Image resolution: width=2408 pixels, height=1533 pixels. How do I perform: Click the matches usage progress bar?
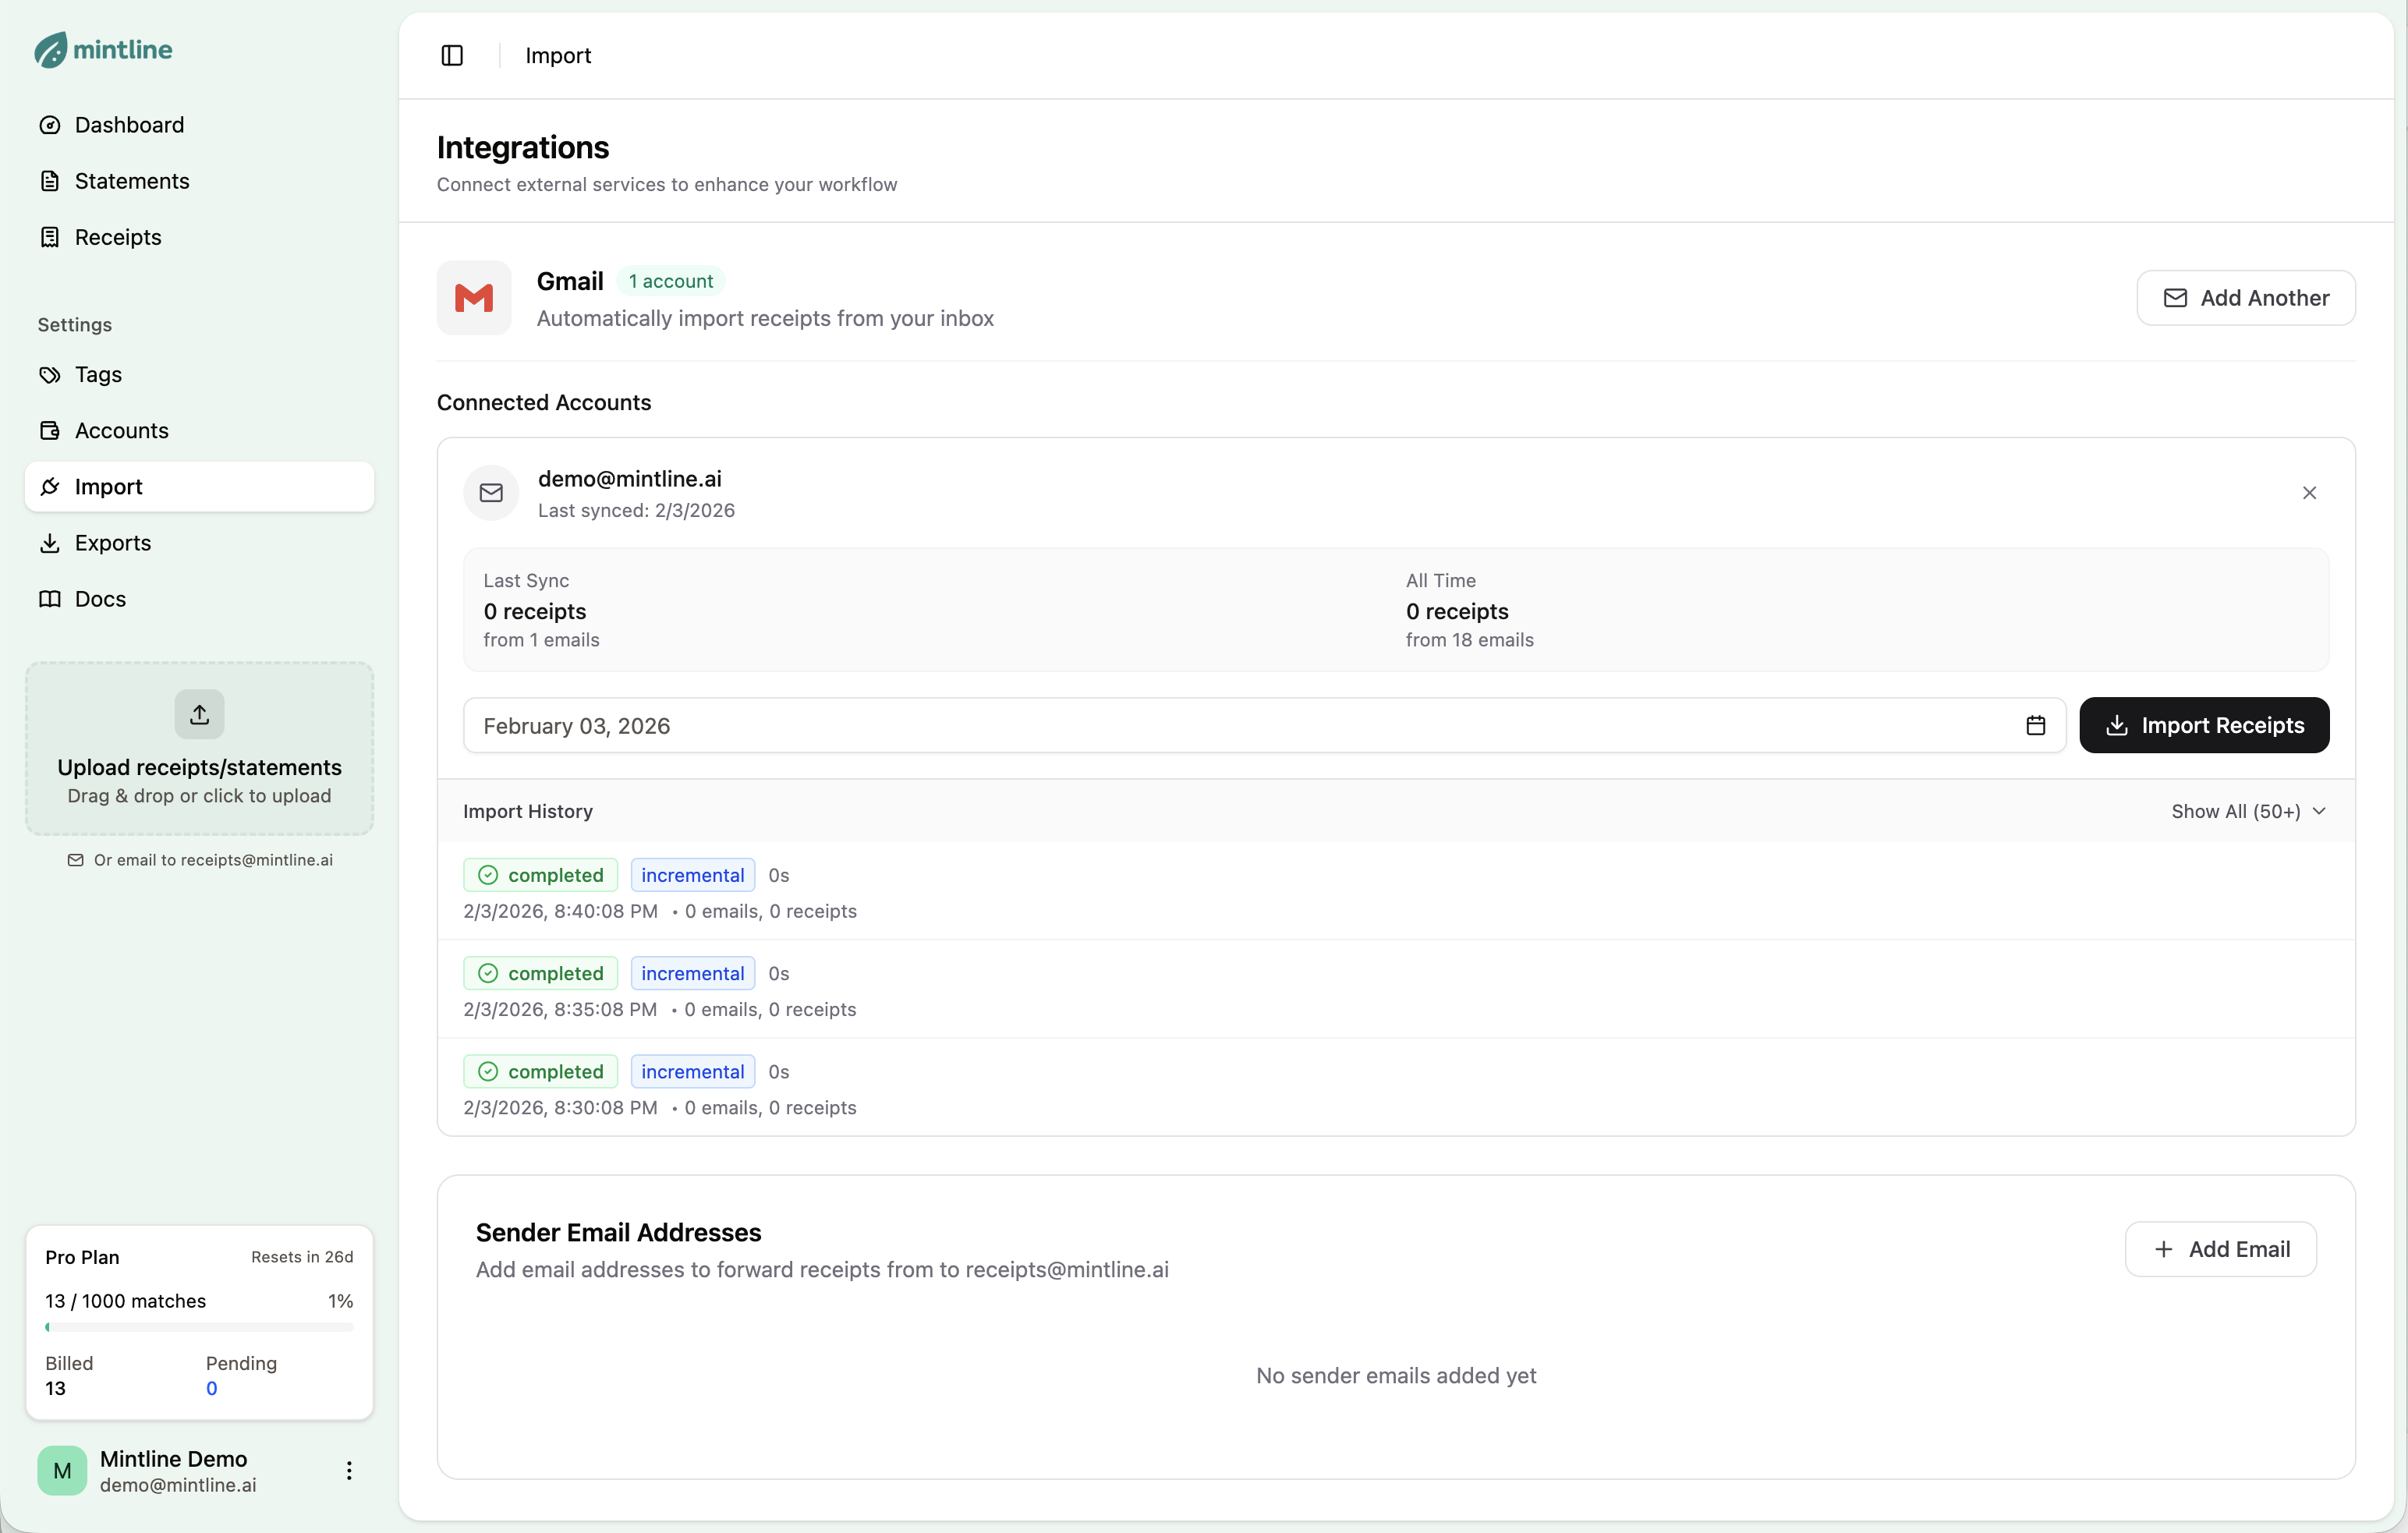[199, 1328]
